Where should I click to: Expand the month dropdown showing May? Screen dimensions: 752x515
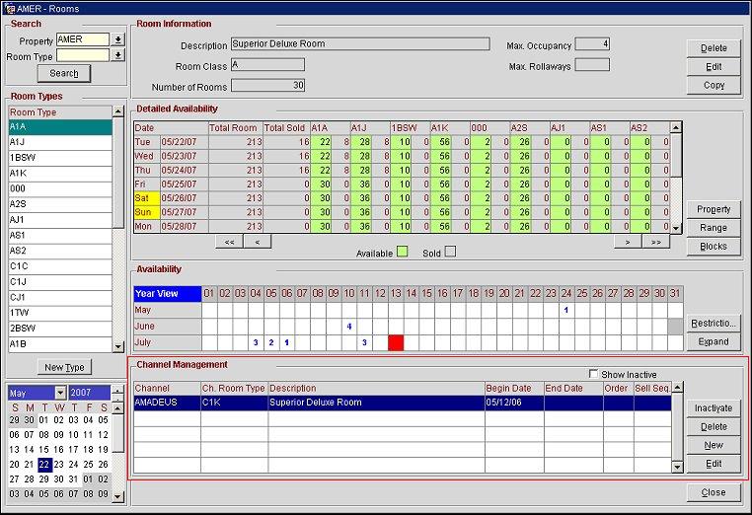point(60,393)
